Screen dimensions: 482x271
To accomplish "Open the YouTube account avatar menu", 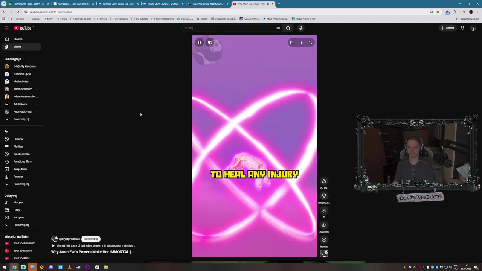I will (x=473, y=28).
